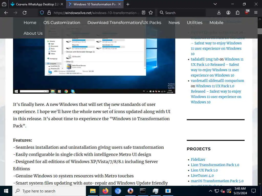
Task: Open the tadalafil 5mg tab commenter link
Action: (x=205, y=59)
